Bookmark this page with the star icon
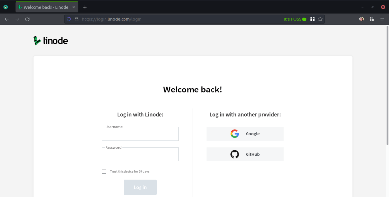This screenshot has height=197, width=389. click(x=320, y=19)
